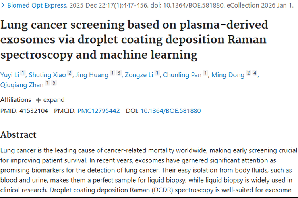Follow the DOI 10.1364/BOE.581880 link
Viewport: 298px width, 198px height.
(170, 111)
